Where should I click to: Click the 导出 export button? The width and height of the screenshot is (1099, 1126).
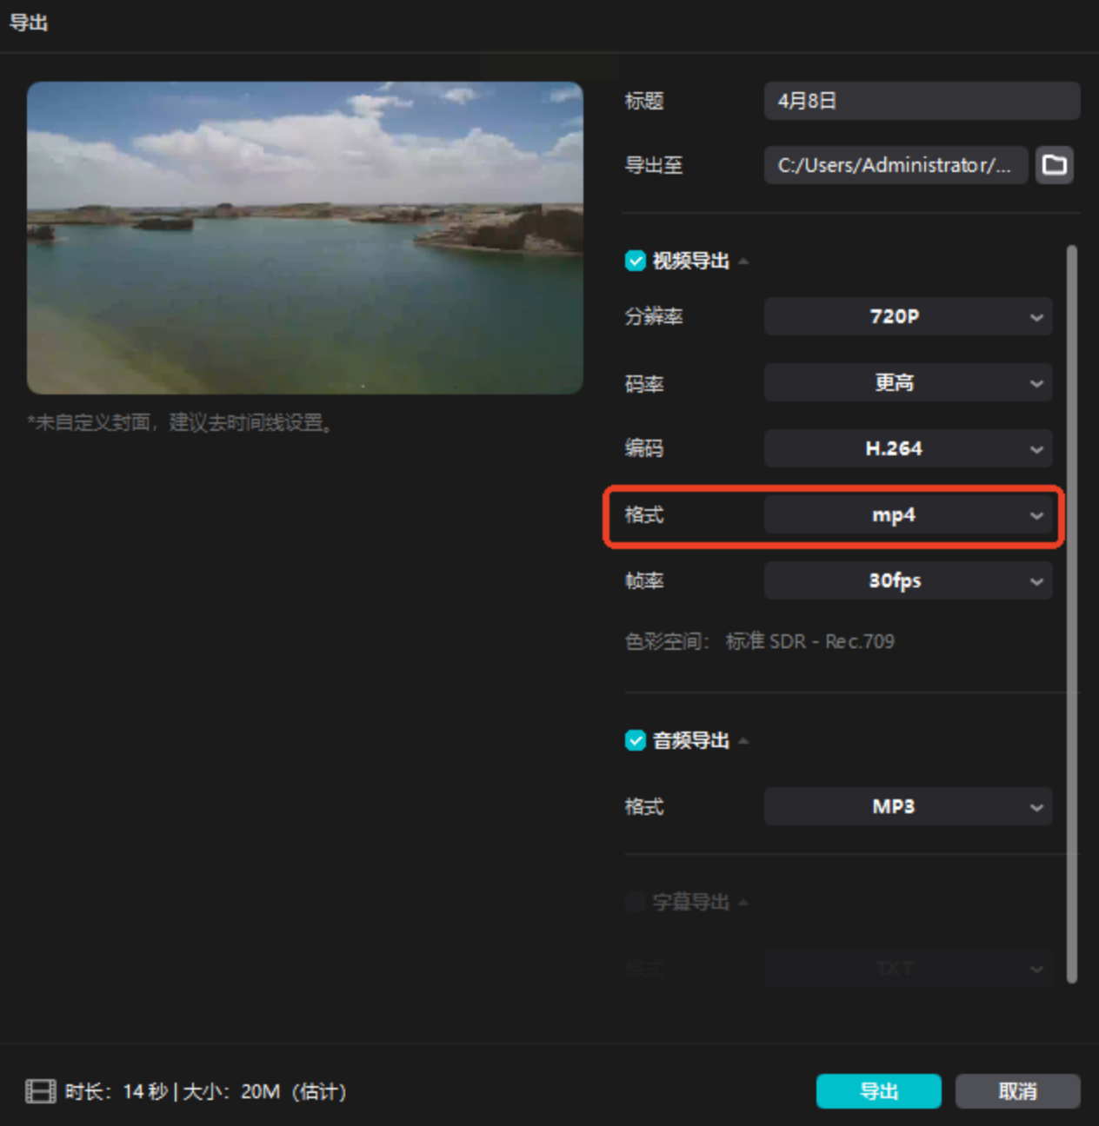click(x=878, y=1091)
